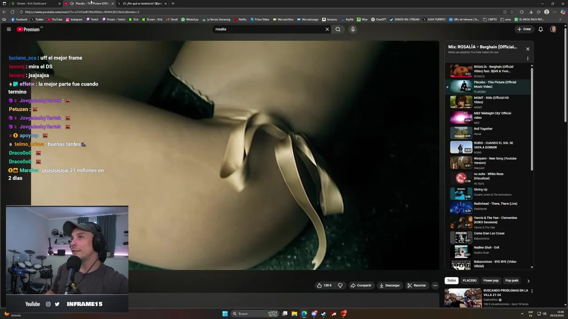This screenshot has height=319, width=568.
Task: Open the volume control in system tray
Action: tap(544, 314)
